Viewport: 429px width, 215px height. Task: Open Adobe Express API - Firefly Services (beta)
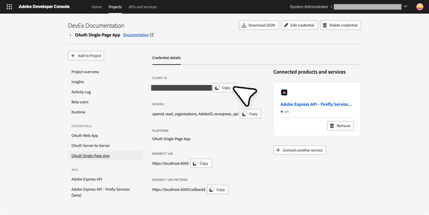point(101,192)
